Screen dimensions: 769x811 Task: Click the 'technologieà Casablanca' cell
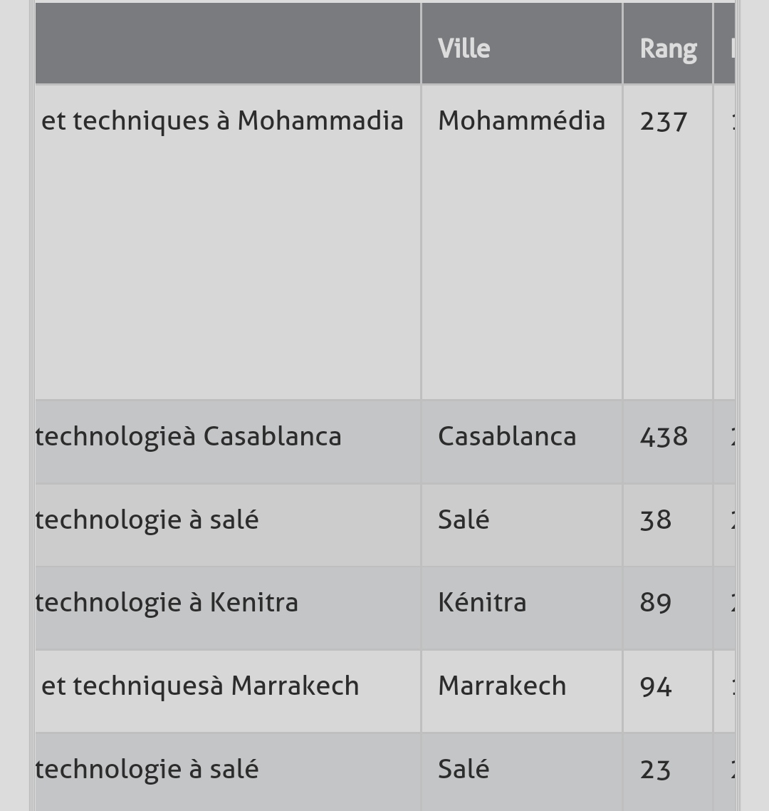(189, 436)
